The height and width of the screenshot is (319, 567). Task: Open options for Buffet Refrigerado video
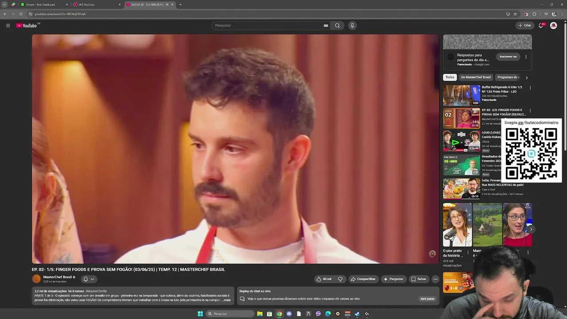pos(530,88)
